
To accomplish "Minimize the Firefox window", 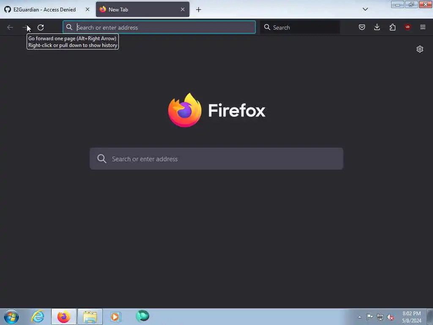I will [397, 4].
